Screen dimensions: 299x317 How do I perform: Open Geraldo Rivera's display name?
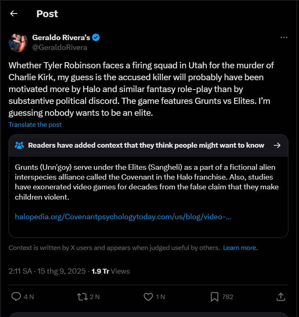pyautogui.click(x=61, y=38)
